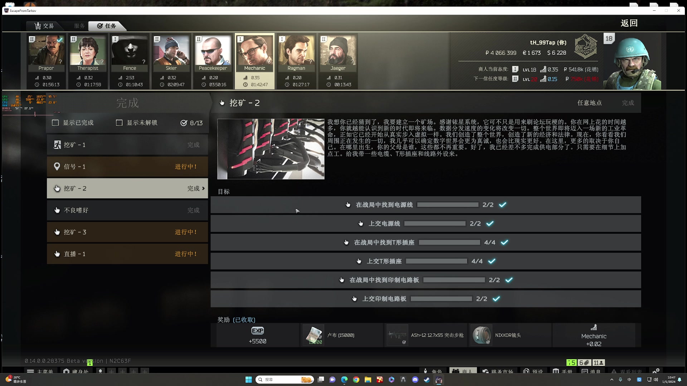
Task: Select the Fence trader portrait
Action: tap(130, 53)
